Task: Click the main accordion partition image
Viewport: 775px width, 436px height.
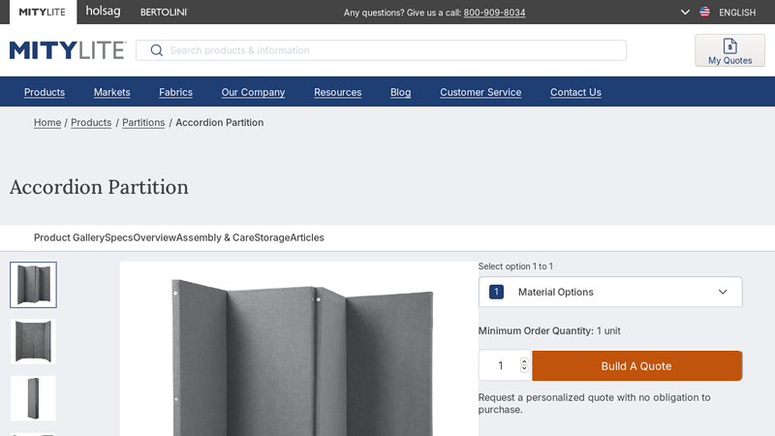Action: (299, 349)
